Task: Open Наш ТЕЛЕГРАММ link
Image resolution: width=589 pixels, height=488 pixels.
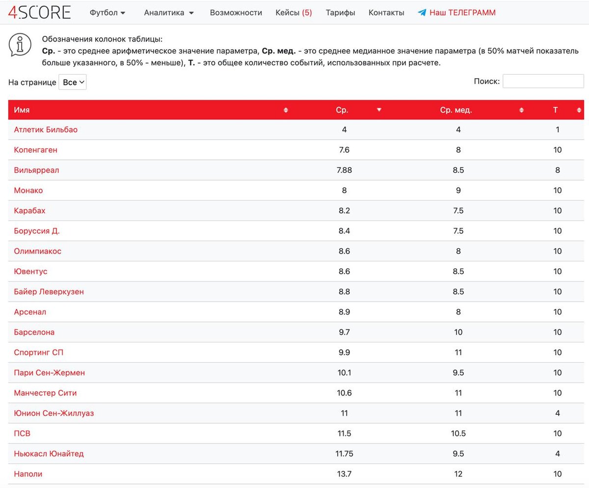Action: click(x=462, y=13)
